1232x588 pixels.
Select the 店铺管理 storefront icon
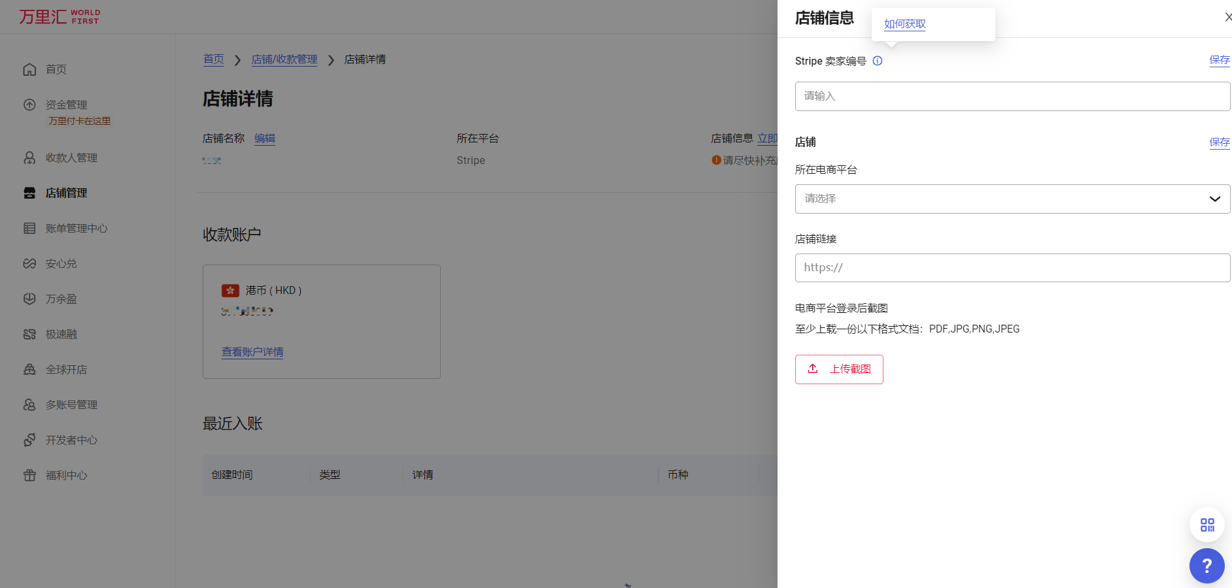[x=30, y=193]
